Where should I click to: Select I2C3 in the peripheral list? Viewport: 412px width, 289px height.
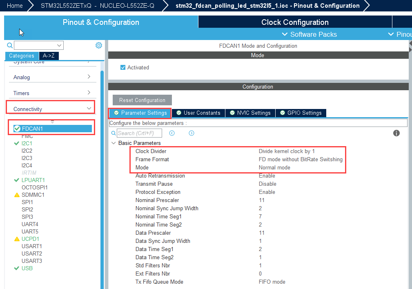coord(27,158)
